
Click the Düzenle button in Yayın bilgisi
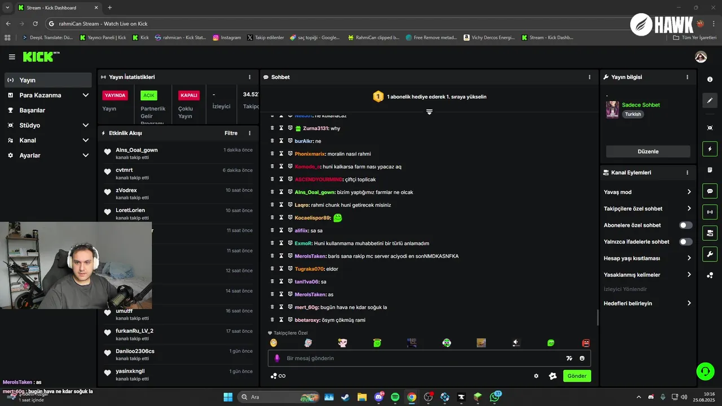(648, 151)
